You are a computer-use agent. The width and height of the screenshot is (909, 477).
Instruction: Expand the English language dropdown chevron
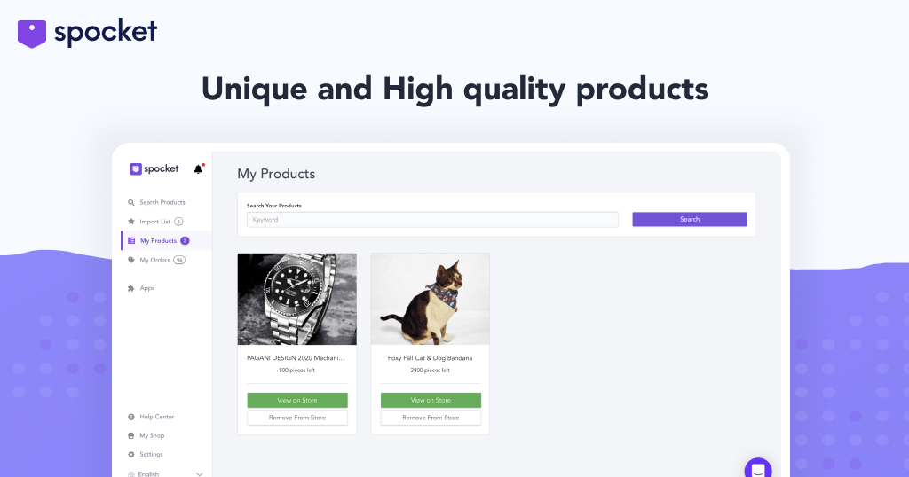(200, 474)
